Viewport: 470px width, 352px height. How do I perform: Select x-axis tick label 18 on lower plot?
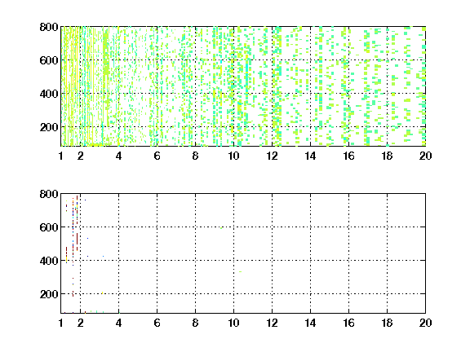coord(387,323)
